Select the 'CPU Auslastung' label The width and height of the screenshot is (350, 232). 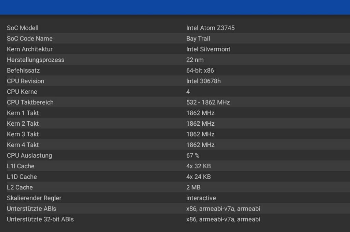click(x=29, y=155)
